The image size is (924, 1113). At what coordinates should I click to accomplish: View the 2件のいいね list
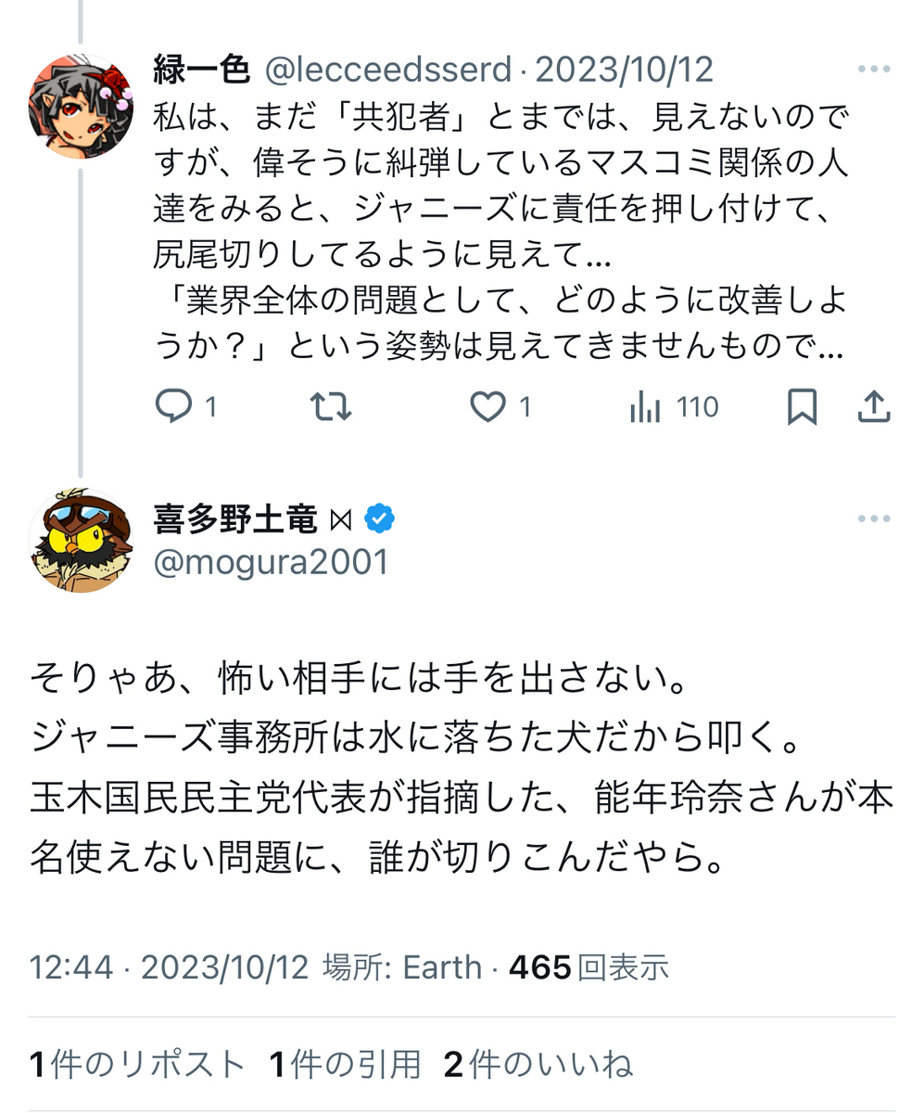(538, 1065)
